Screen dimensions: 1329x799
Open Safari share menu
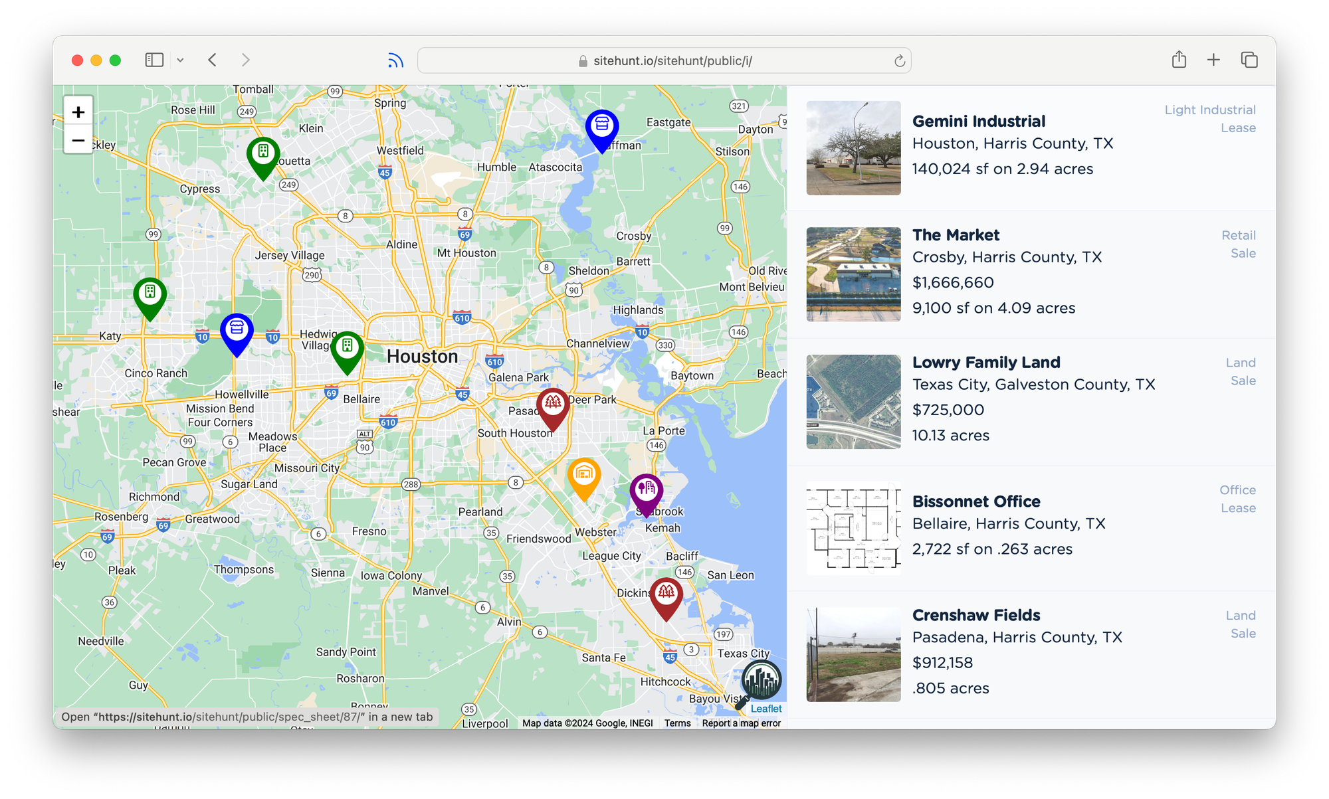click(x=1179, y=60)
